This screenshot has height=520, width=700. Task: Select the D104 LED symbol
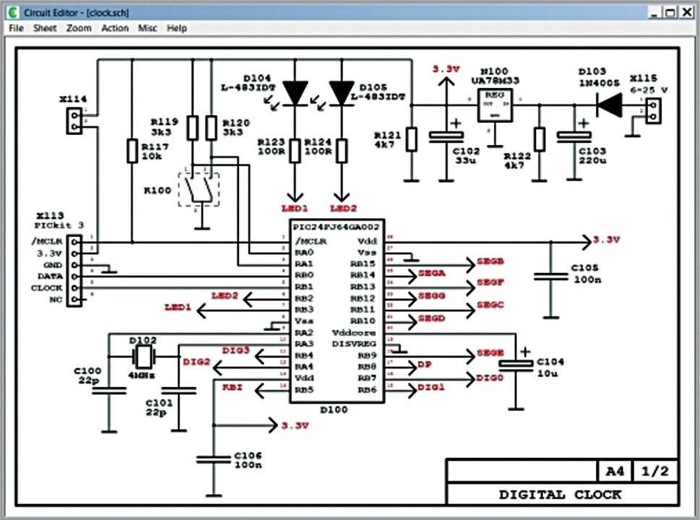tap(295, 92)
